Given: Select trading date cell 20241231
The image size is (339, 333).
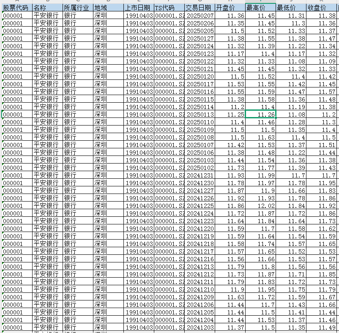Looking at the screenshot, I should tap(200, 175).
